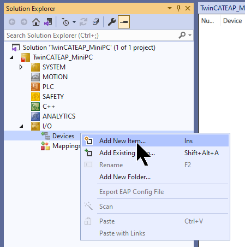Click the solution icon beside the Solution node
Image resolution: width=245 pixels, height=247 pixels.
click(x=15, y=48)
